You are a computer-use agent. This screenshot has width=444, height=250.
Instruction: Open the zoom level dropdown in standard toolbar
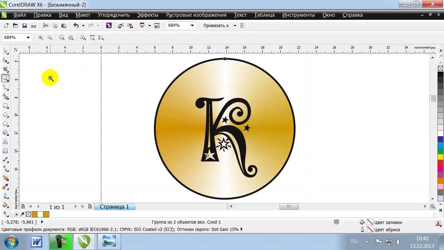[192, 25]
